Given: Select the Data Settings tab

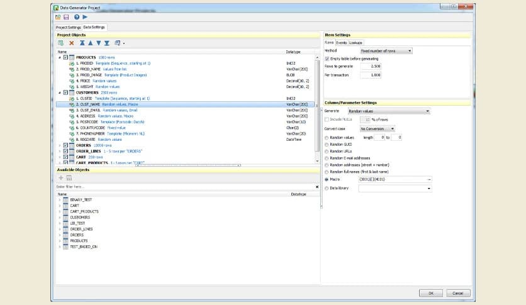Looking at the screenshot, I should point(94,27).
